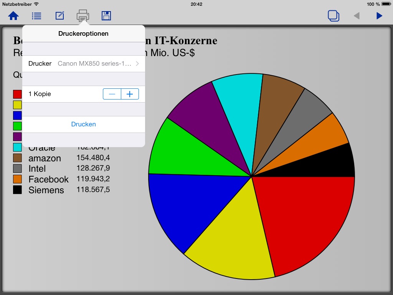Image resolution: width=393 pixels, height=295 pixels.
Task: Increase copies with plus button
Action: point(130,94)
